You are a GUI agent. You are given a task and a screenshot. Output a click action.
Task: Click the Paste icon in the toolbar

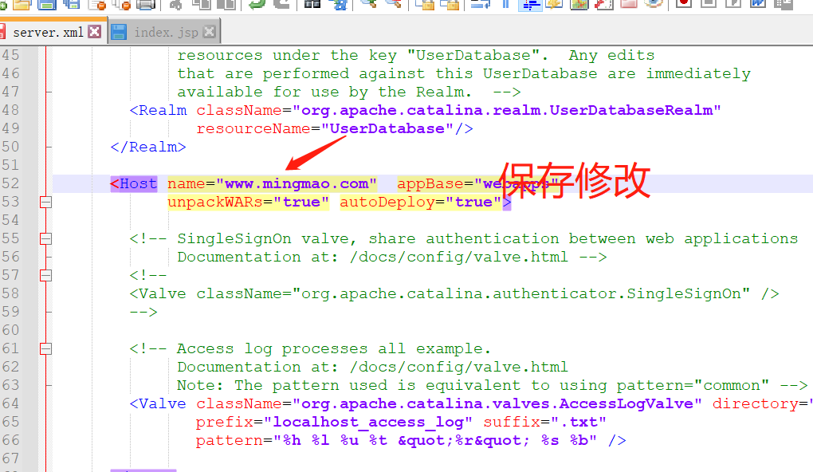click(226, 5)
